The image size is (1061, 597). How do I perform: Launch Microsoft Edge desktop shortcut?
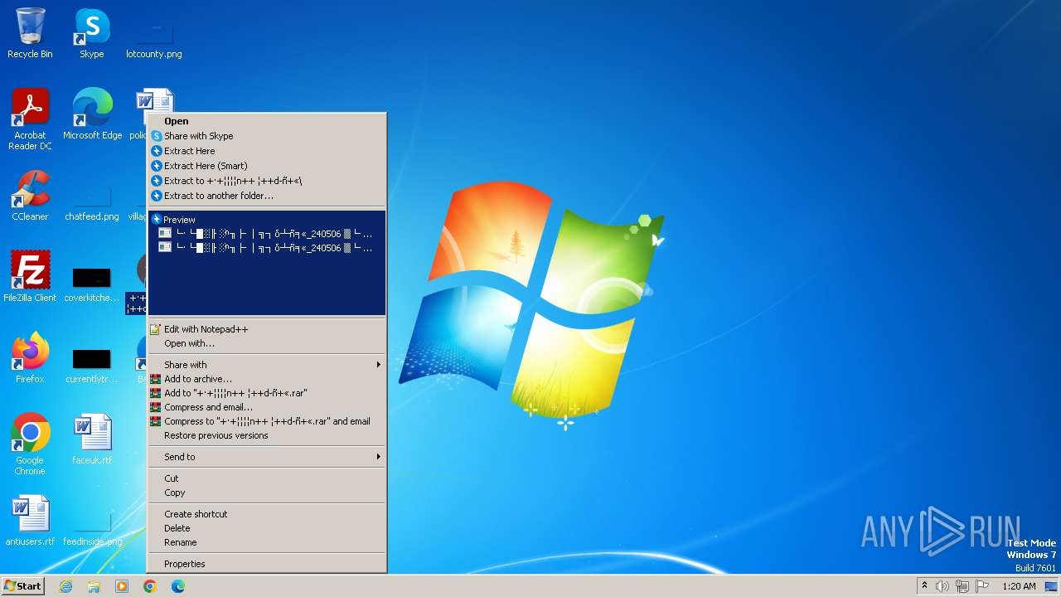coord(92,114)
